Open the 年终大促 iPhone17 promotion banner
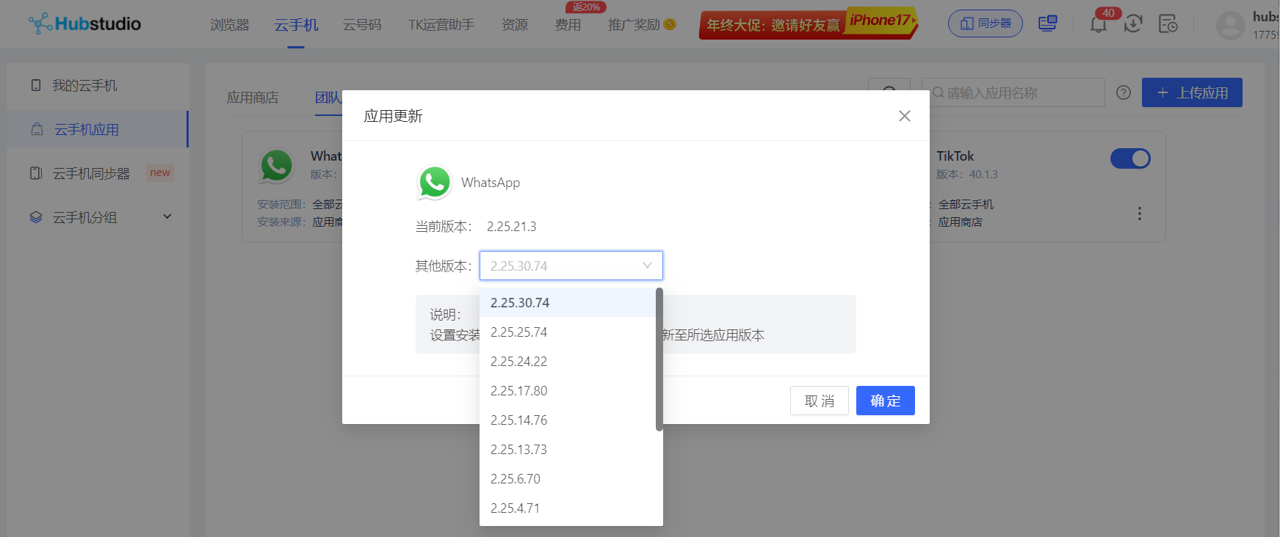This screenshot has width=1280, height=537. (x=809, y=23)
